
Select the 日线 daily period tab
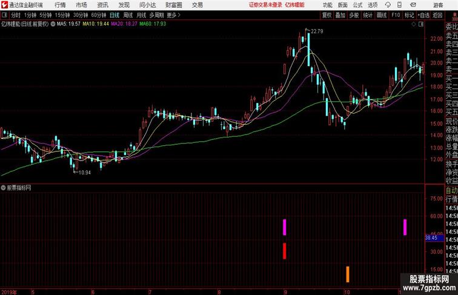click(x=114, y=15)
